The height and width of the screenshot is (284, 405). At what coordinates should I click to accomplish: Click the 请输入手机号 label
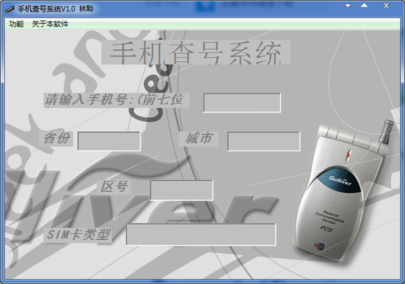[x=113, y=100]
